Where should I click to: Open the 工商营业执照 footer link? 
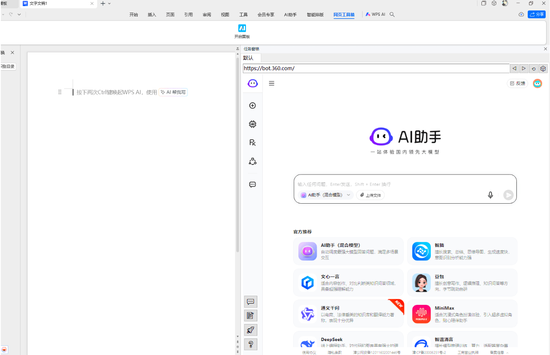pyautogui.click(x=468, y=352)
